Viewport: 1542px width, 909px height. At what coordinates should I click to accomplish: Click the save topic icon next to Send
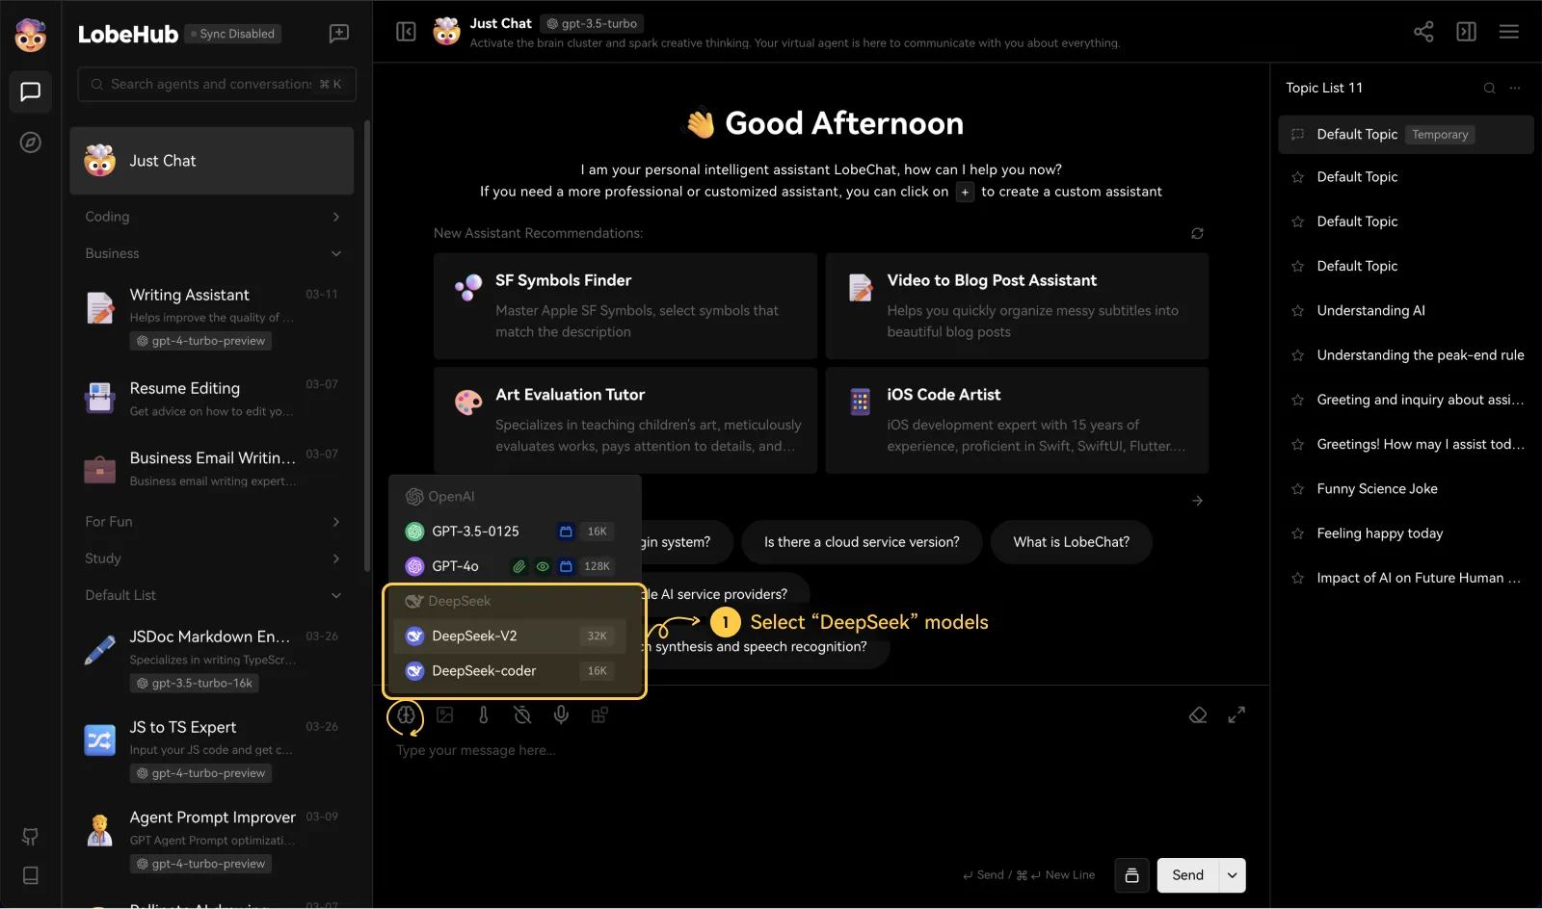tap(1132, 875)
